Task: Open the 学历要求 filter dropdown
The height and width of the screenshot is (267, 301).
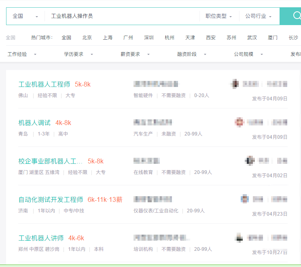Action: [78, 54]
